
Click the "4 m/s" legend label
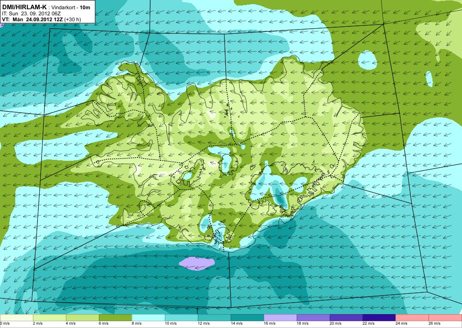point(71,323)
